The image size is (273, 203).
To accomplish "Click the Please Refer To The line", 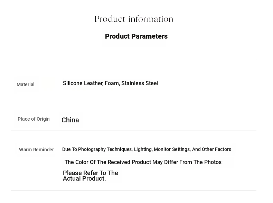I will tap(90, 173).
